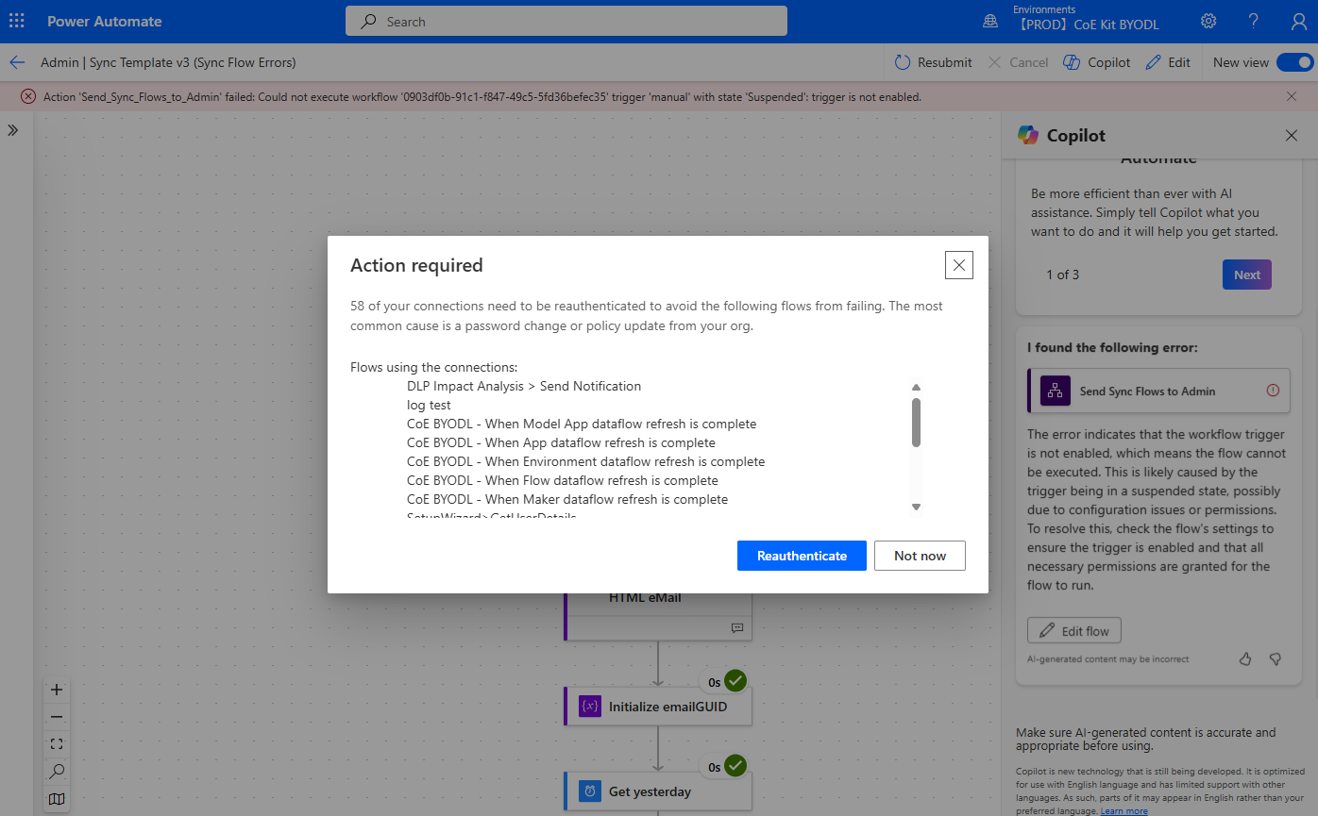Select the Initialize emailGUID action
The width and height of the screenshot is (1318, 816).
(658, 706)
